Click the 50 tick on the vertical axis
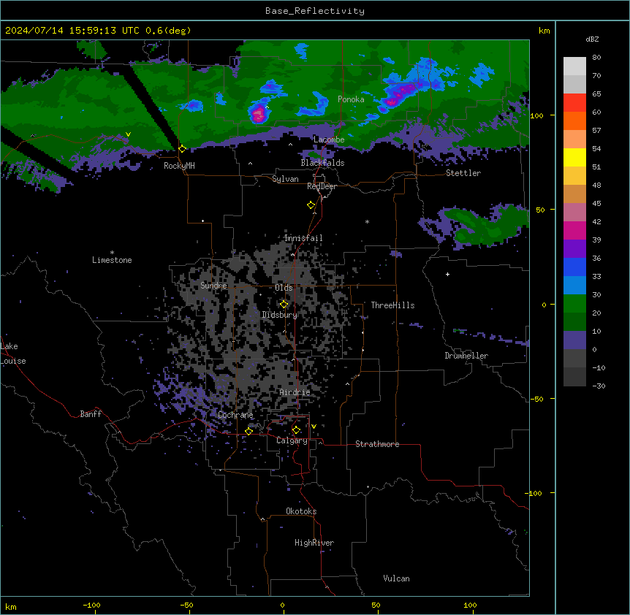Screen dimensions: 630x615 pos(540,210)
